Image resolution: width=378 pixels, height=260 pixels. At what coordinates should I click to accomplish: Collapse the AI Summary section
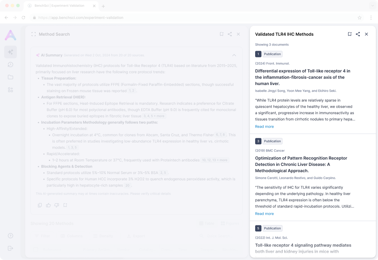tap(234, 55)
